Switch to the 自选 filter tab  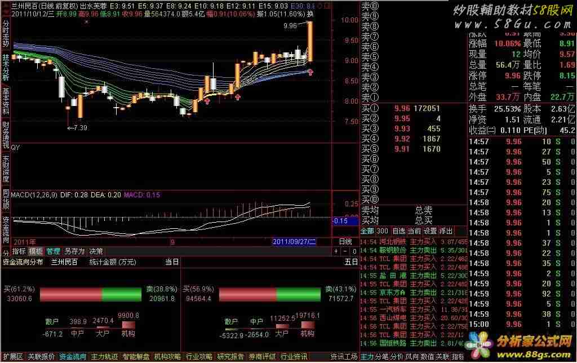point(399,231)
